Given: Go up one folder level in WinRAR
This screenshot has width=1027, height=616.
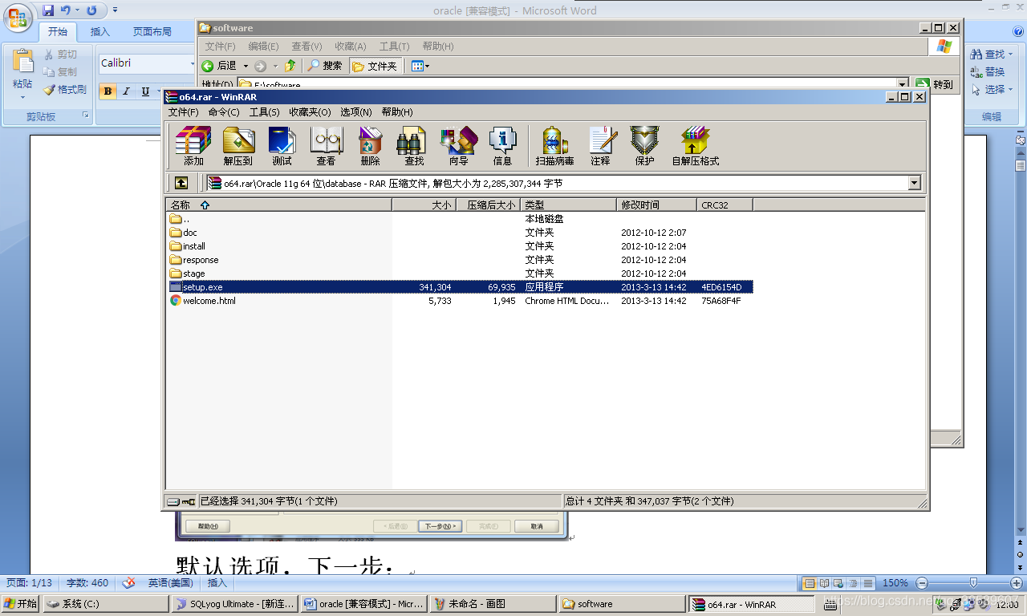Looking at the screenshot, I should click(182, 183).
